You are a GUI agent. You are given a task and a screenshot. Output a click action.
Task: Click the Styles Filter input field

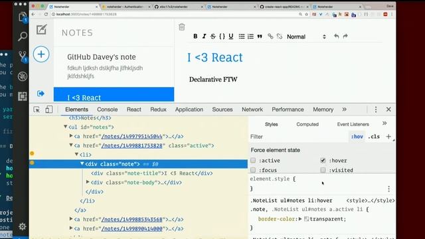click(298, 137)
